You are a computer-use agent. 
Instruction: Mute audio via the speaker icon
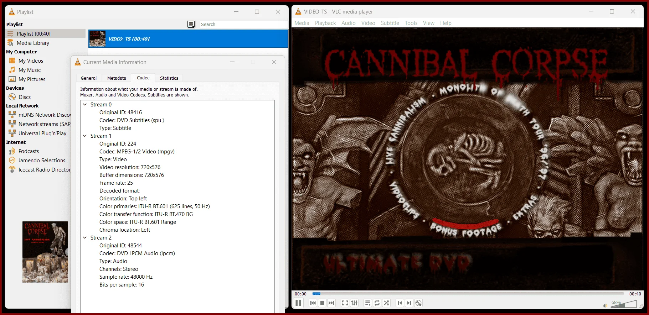[x=605, y=305]
